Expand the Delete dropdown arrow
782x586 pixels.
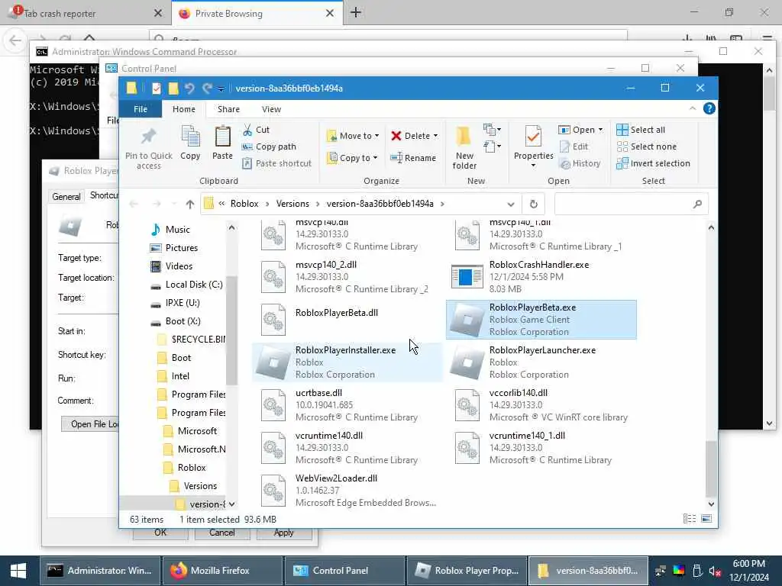(435, 136)
